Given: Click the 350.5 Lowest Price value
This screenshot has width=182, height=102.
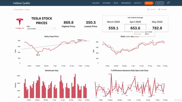Looking at the screenshot, I should coord(91,22).
